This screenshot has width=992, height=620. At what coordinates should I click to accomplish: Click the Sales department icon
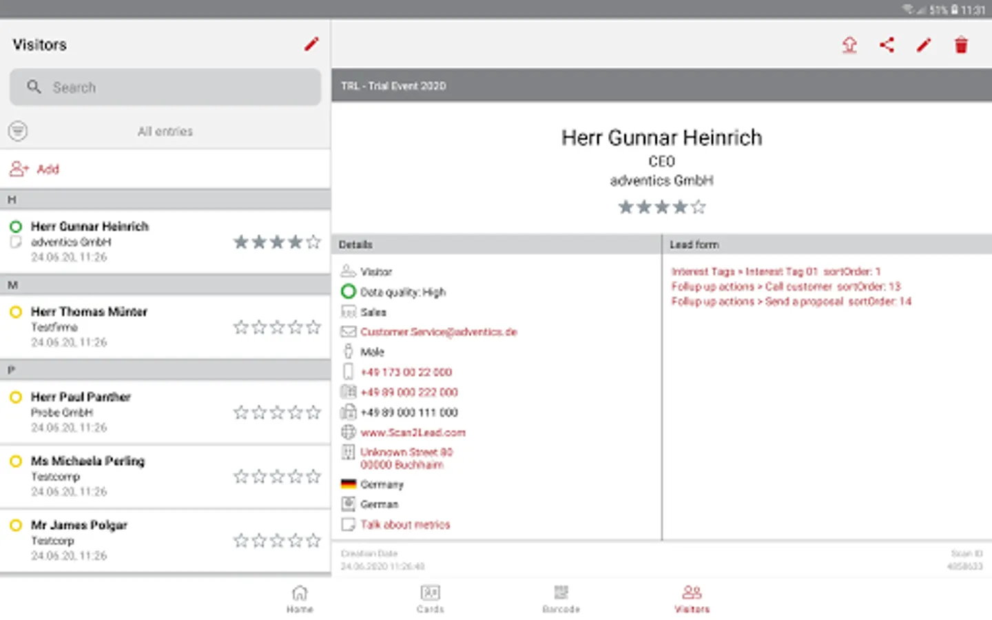click(x=349, y=312)
